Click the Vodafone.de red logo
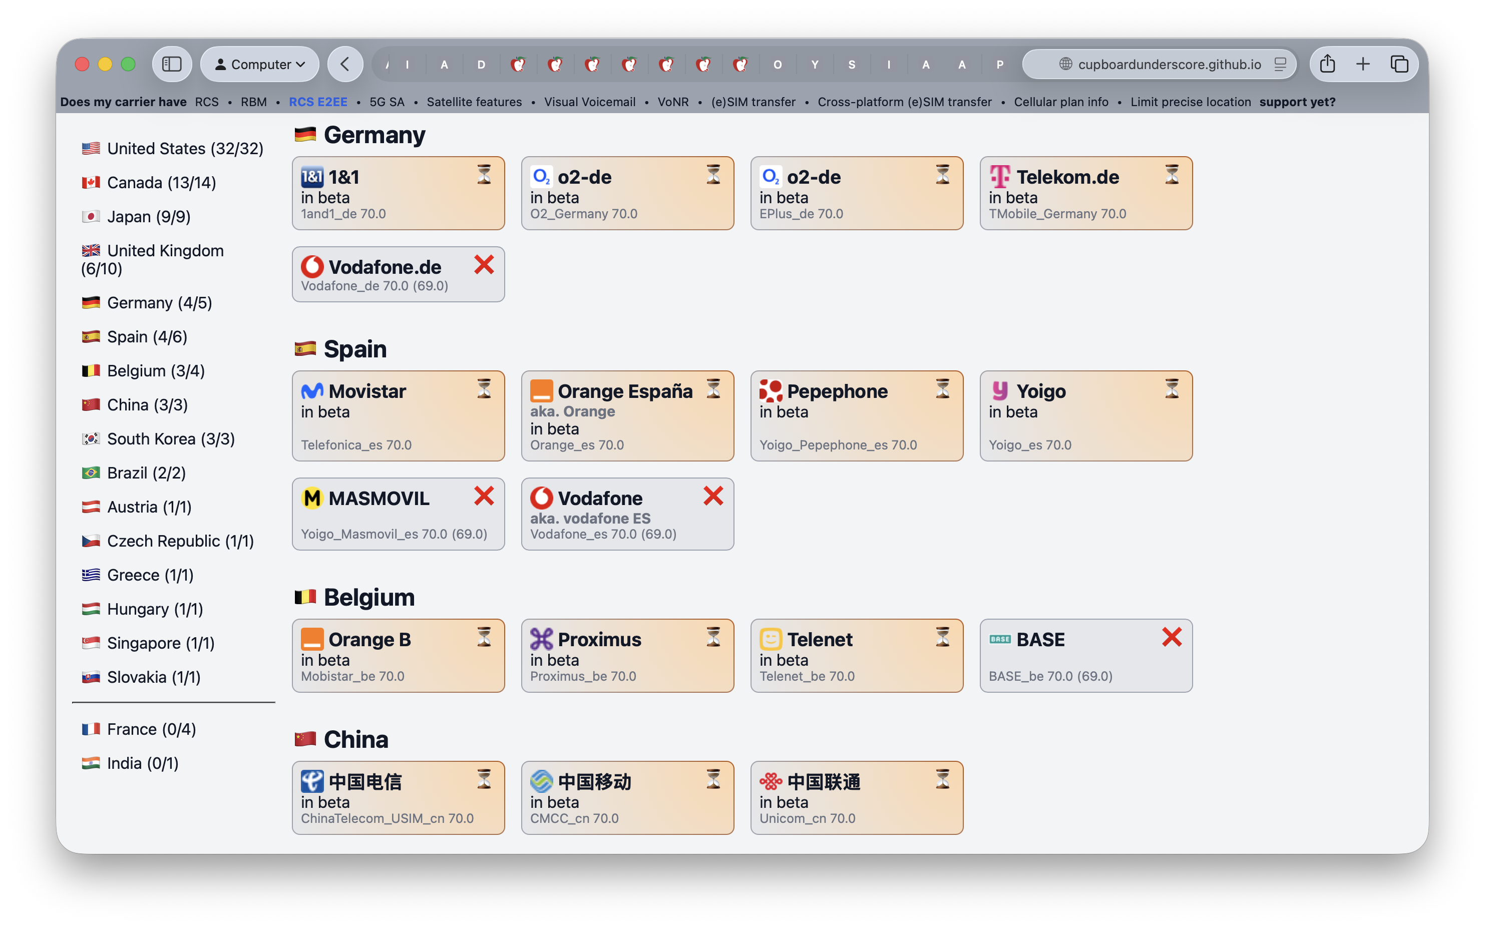1485x928 pixels. (312, 267)
